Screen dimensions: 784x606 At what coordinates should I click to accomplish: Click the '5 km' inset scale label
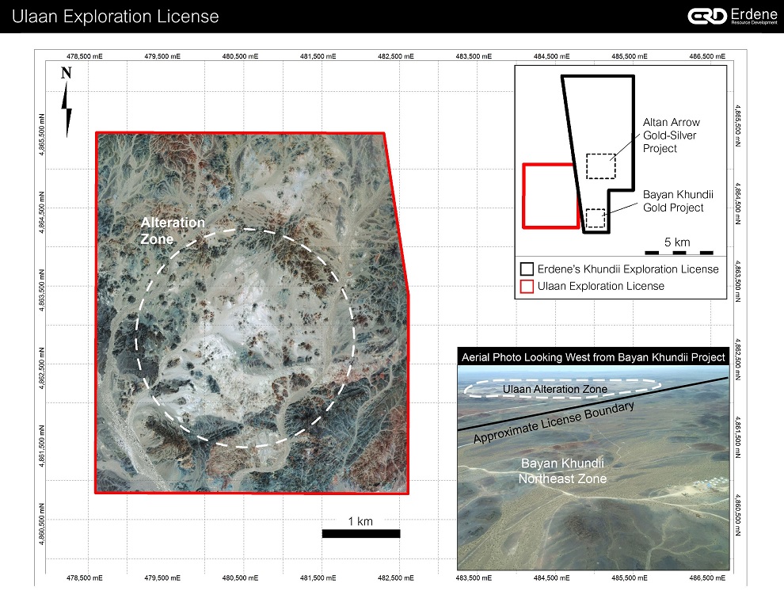tap(677, 242)
